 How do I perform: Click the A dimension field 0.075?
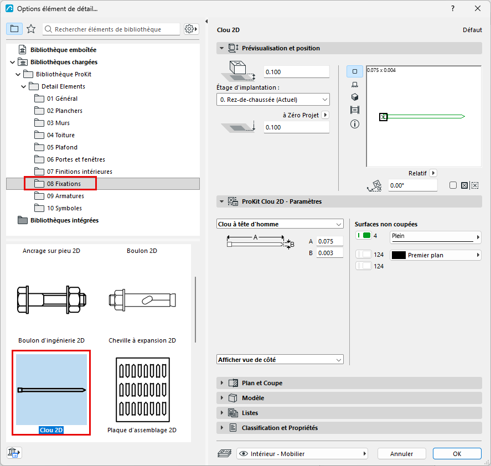tap(330, 241)
